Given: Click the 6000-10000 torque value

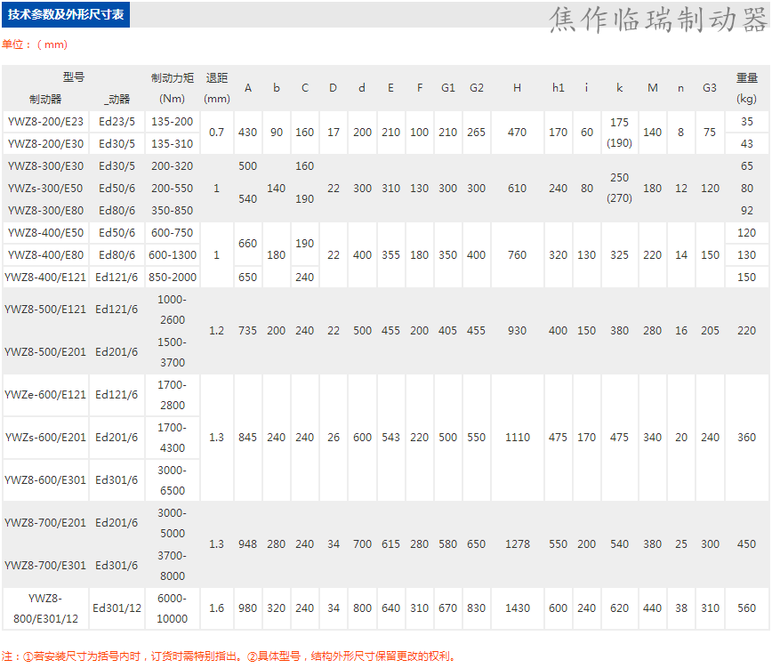Looking at the screenshot, I should point(172,608).
